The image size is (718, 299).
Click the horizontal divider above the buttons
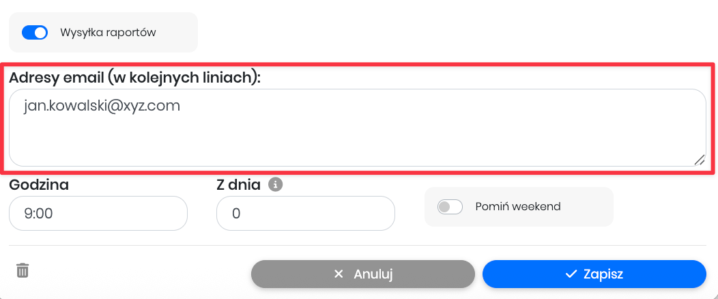[357, 245]
